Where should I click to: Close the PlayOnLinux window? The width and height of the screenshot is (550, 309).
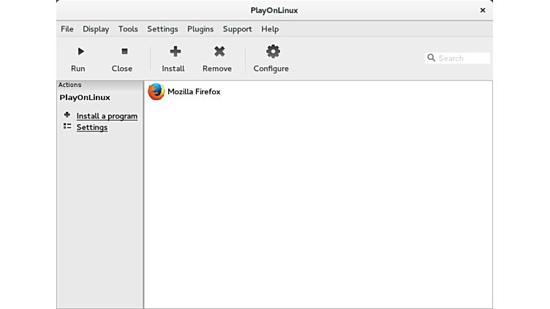(482, 10)
